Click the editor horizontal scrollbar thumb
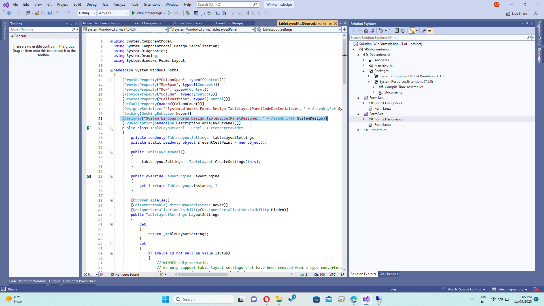 (x=203, y=275)
